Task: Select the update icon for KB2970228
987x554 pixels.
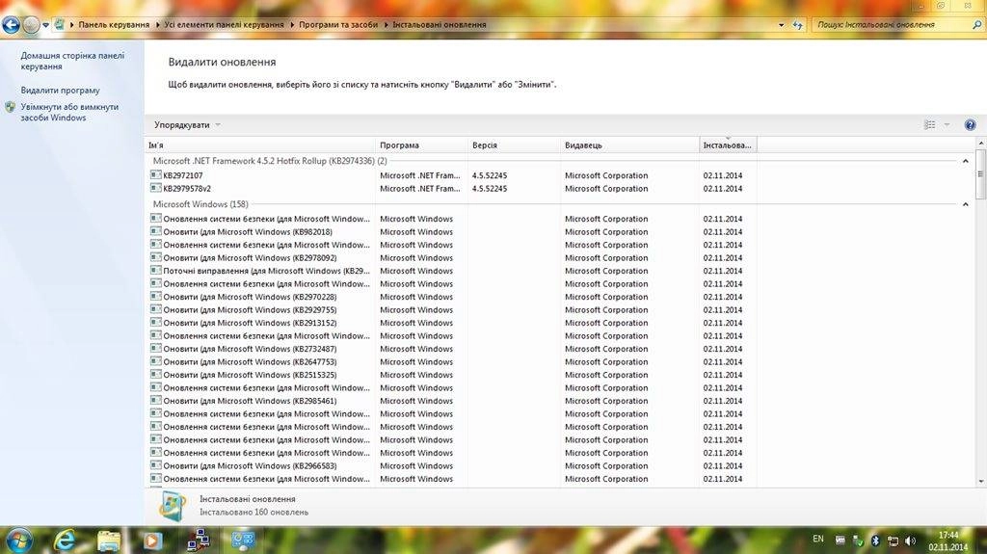Action: 156,297
